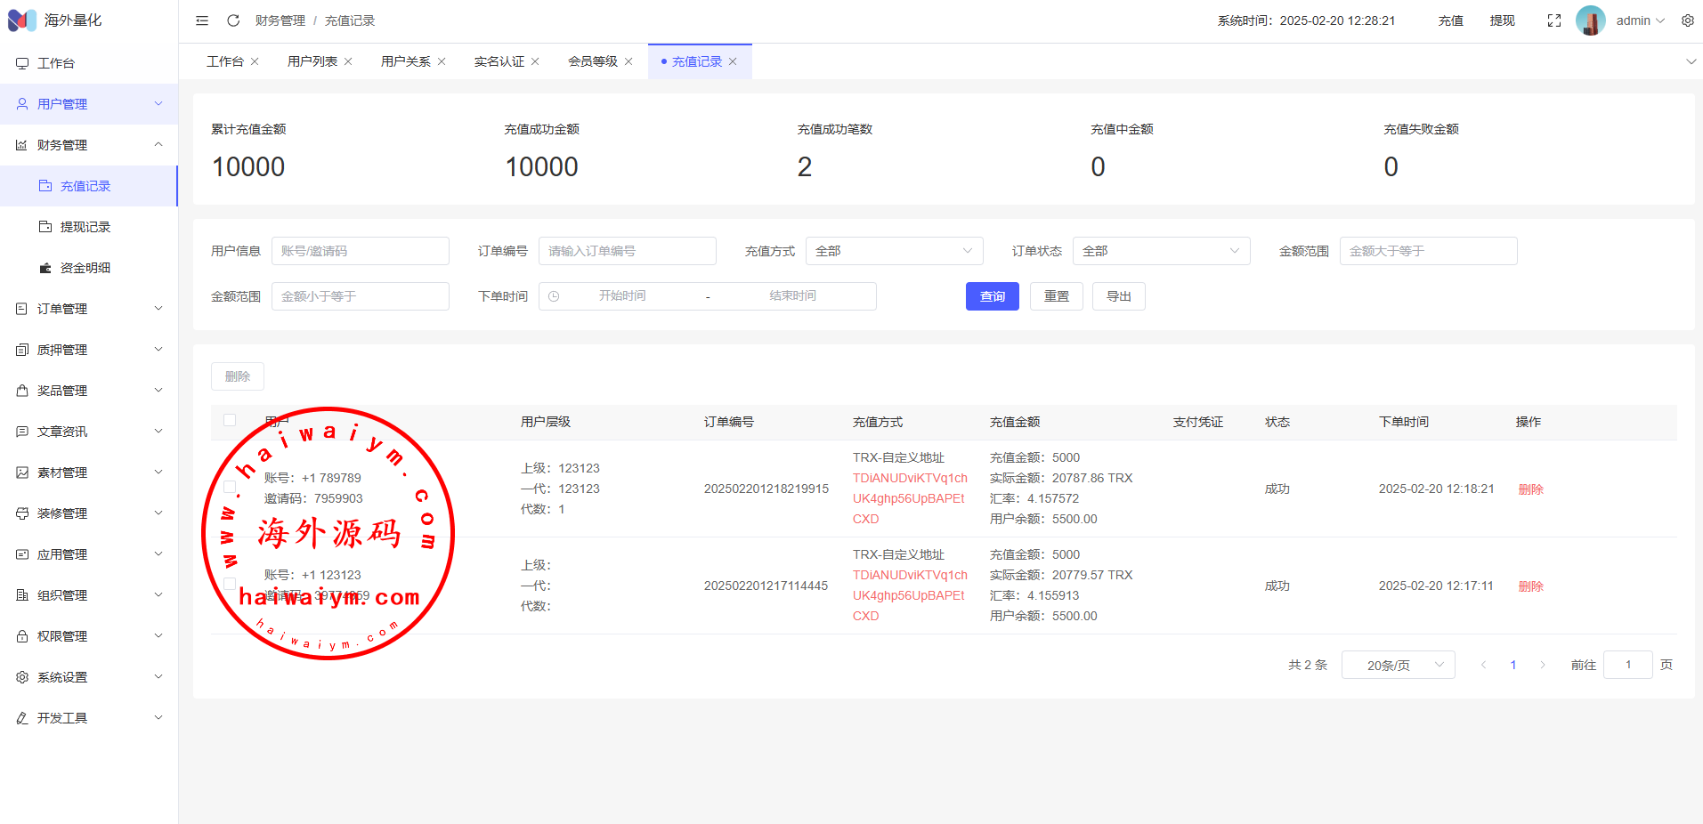Screen dimensions: 1703x824
Task: Close the 会员等级 tab using its X icon
Action: pos(628,61)
